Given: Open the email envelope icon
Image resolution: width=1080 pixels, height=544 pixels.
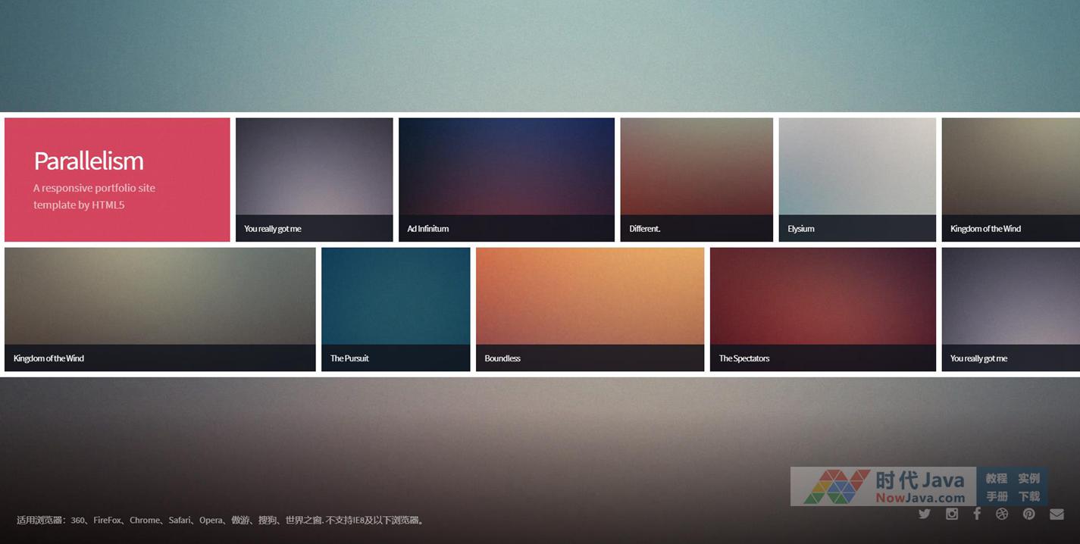Looking at the screenshot, I should (x=1057, y=514).
